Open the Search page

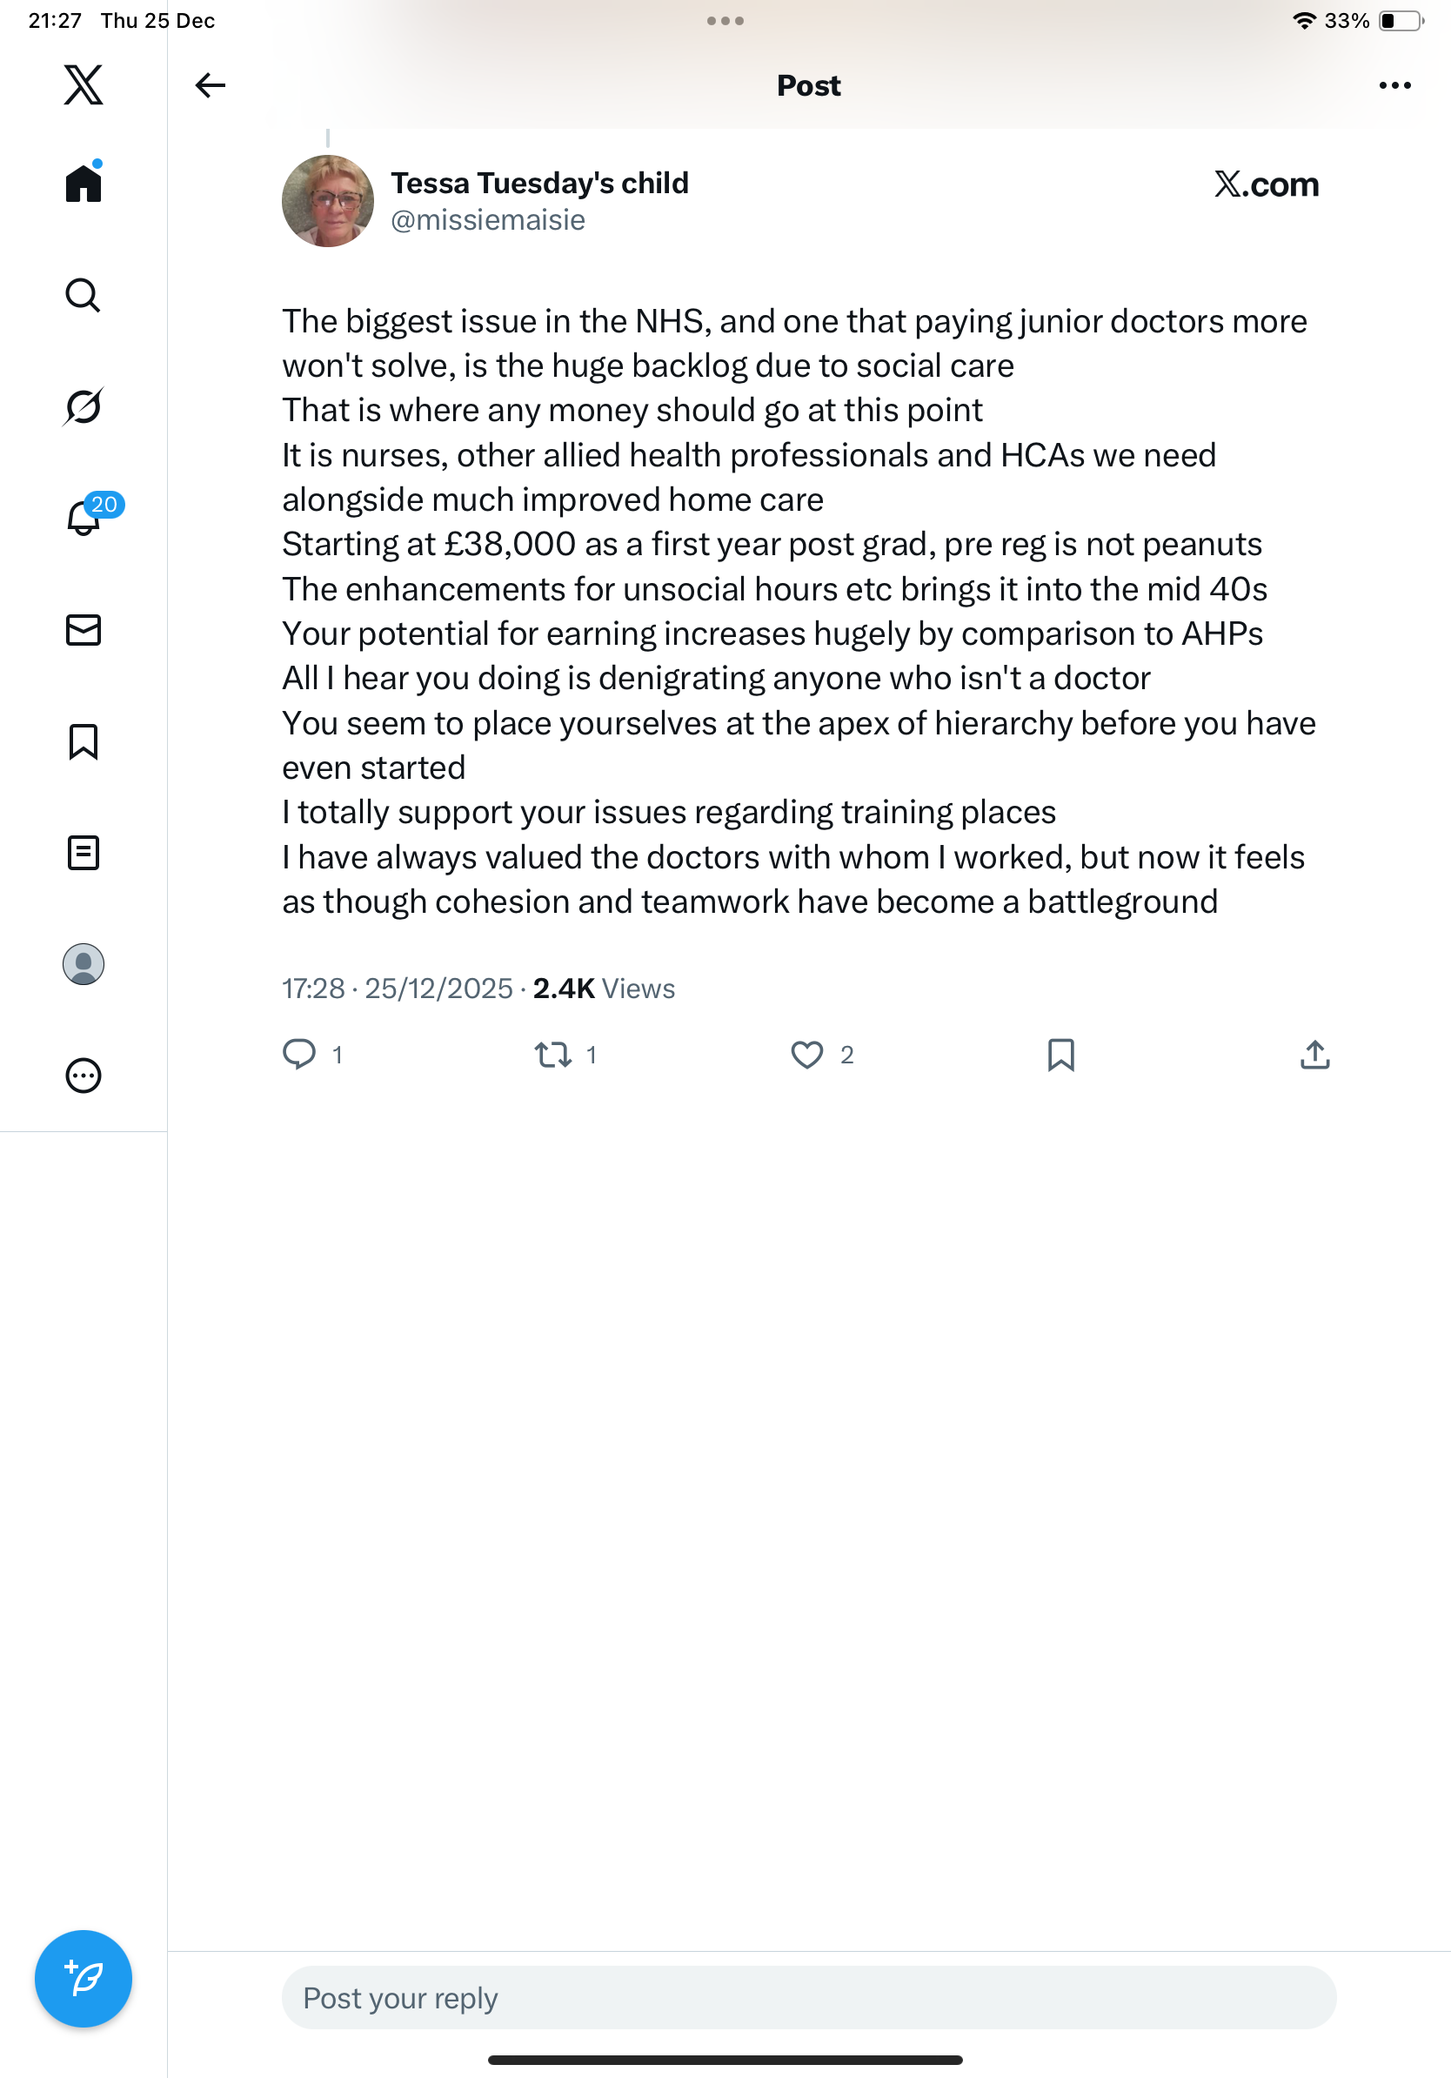(x=84, y=295)
